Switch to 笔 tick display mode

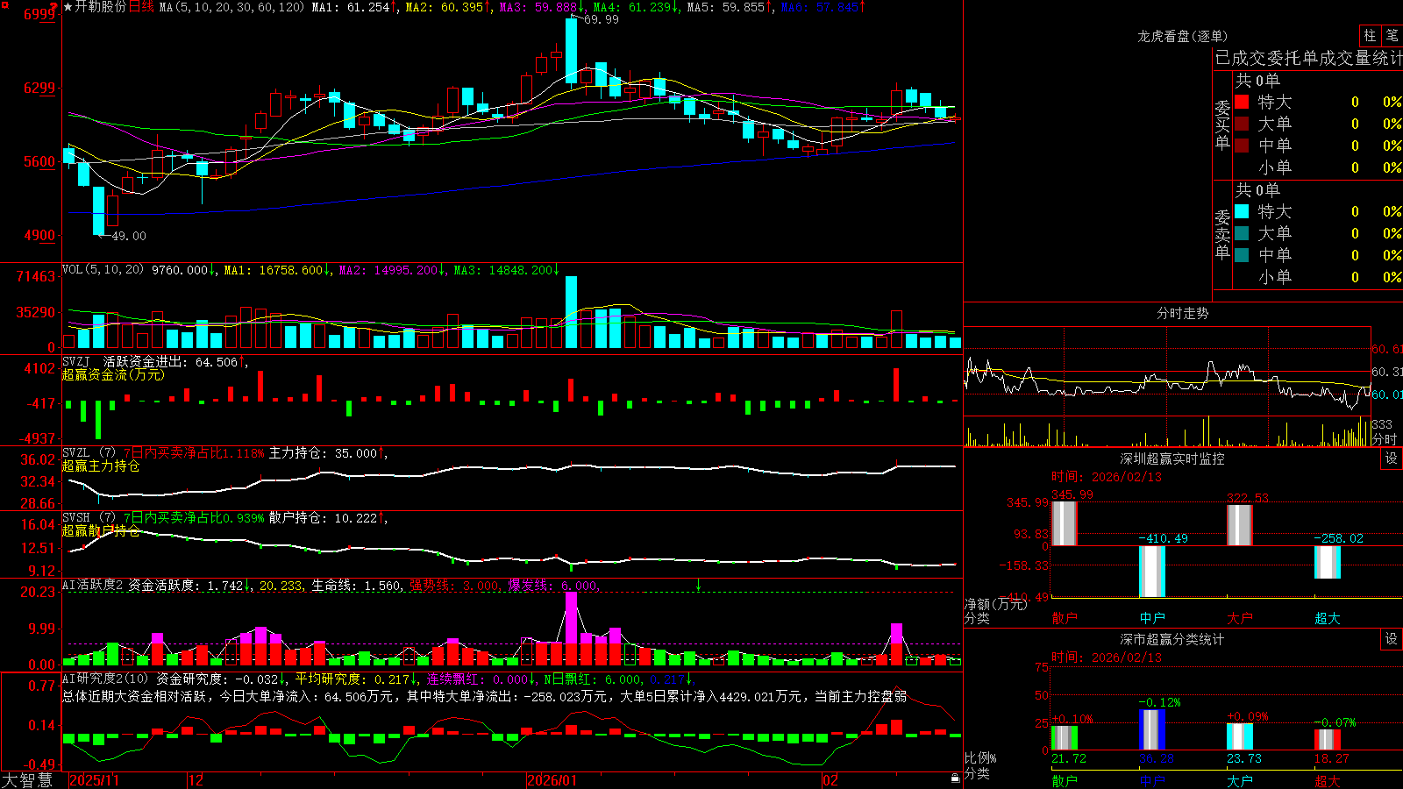(1392, 35)
